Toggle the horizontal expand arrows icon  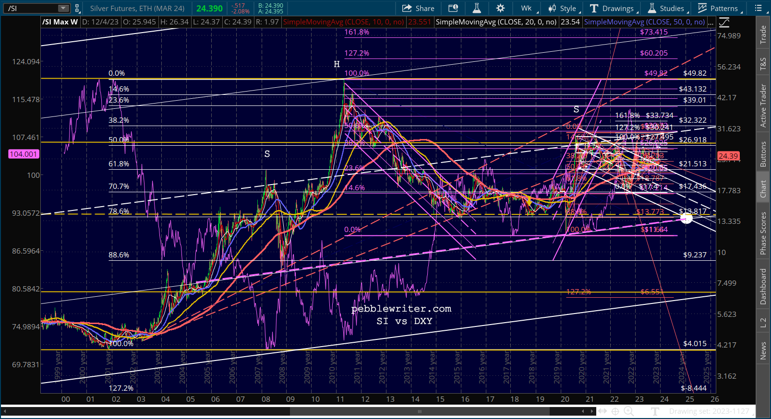tap(602, 411)
